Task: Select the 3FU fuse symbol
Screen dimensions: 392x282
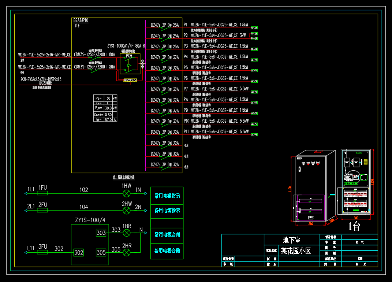Action: pyautogui.click(x=42, y=252)
